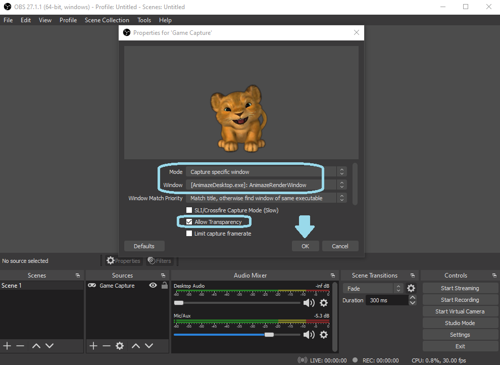The height and width of the screenshot is (365, 500).
Task: Enable SLI/Crossfire Capture Mode
Action: click(x=189, y=210)
